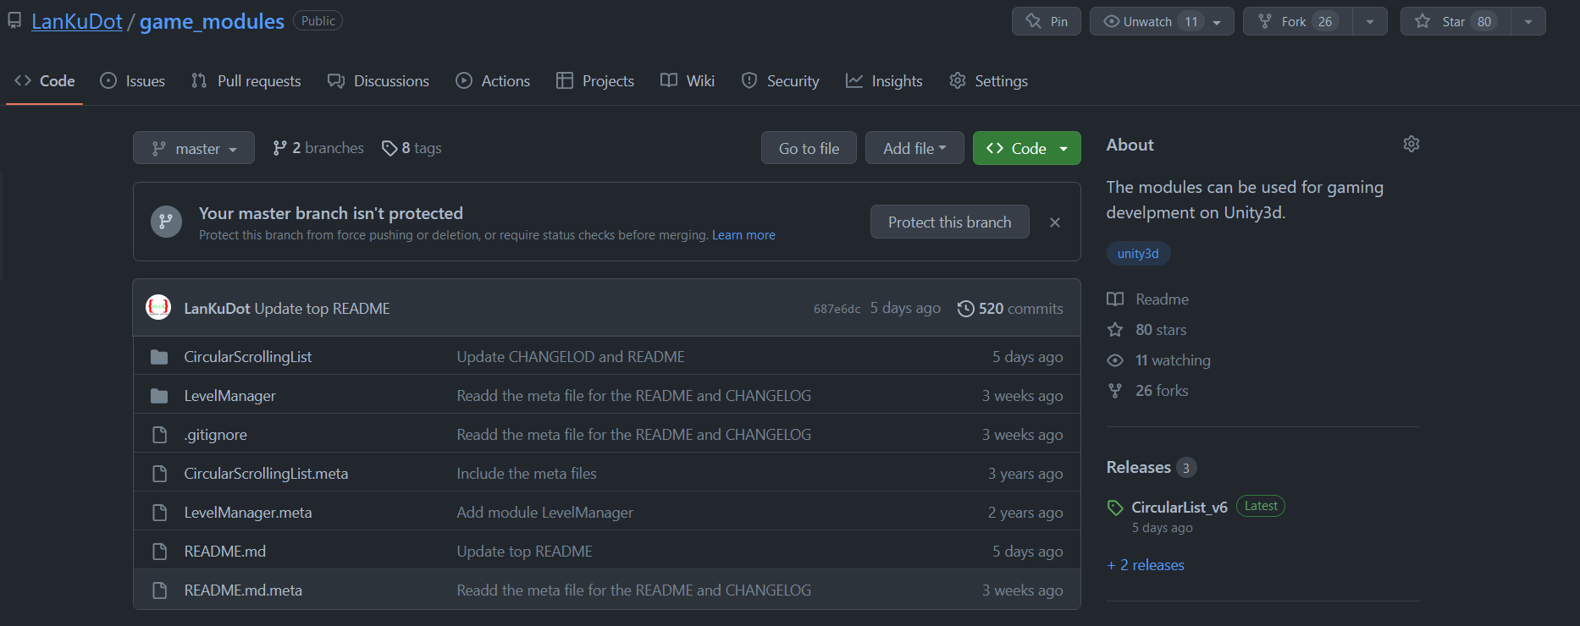
Task: View the 520 commits history
Action: tap(1011, 309)
